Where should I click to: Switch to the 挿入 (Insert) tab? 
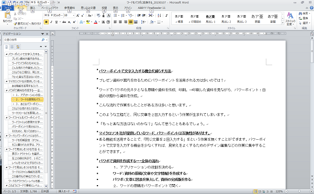pos(32,8)
